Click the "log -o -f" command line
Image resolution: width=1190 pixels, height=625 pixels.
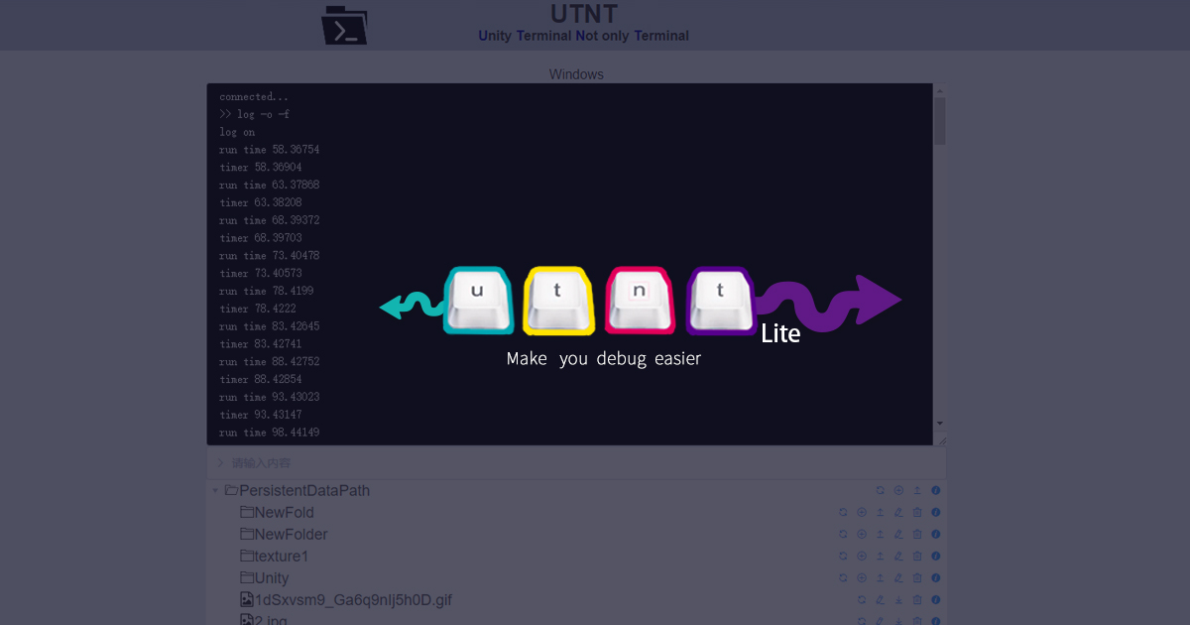tap(255, 114)
